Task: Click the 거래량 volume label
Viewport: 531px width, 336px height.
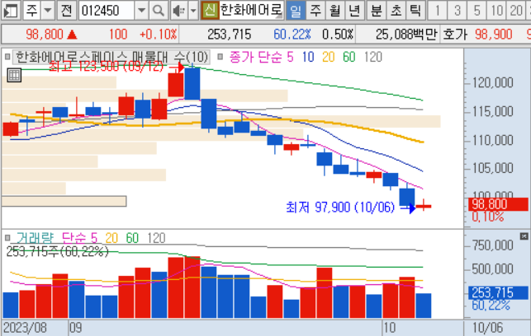Action: (x=36, y=238)
